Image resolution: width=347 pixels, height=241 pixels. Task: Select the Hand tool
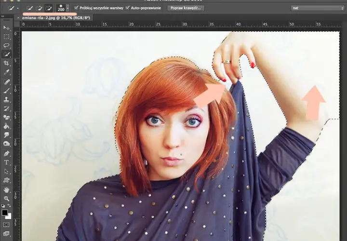point(6,189)
